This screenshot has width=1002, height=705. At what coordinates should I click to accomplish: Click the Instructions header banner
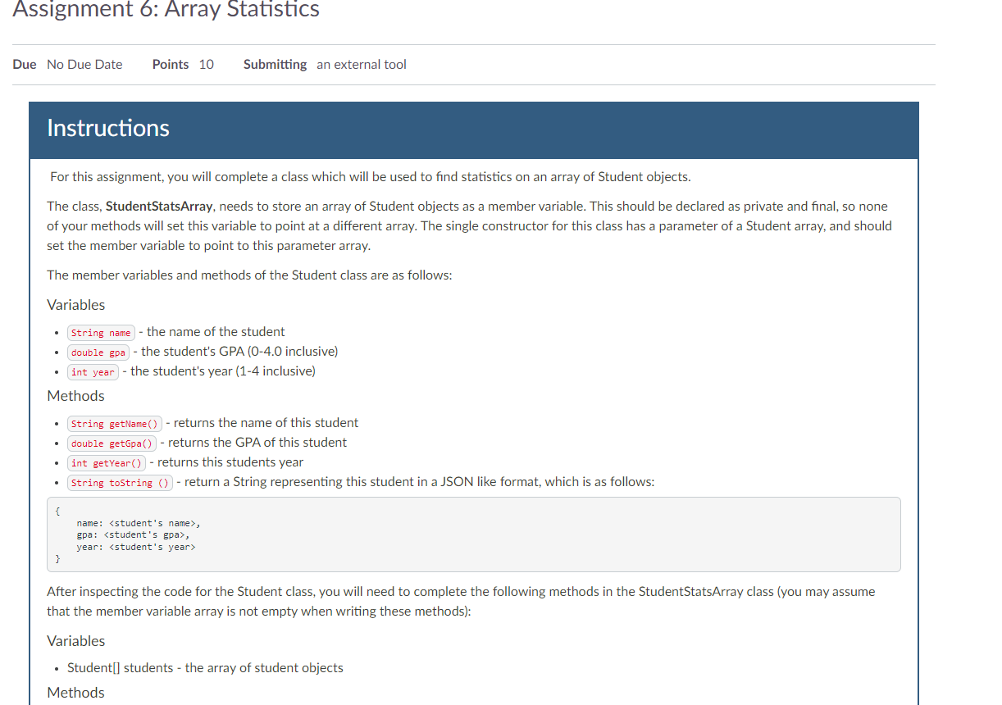point(473,130)
